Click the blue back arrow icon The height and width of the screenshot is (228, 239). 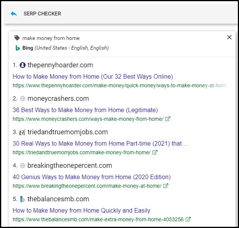pos(14,14)
